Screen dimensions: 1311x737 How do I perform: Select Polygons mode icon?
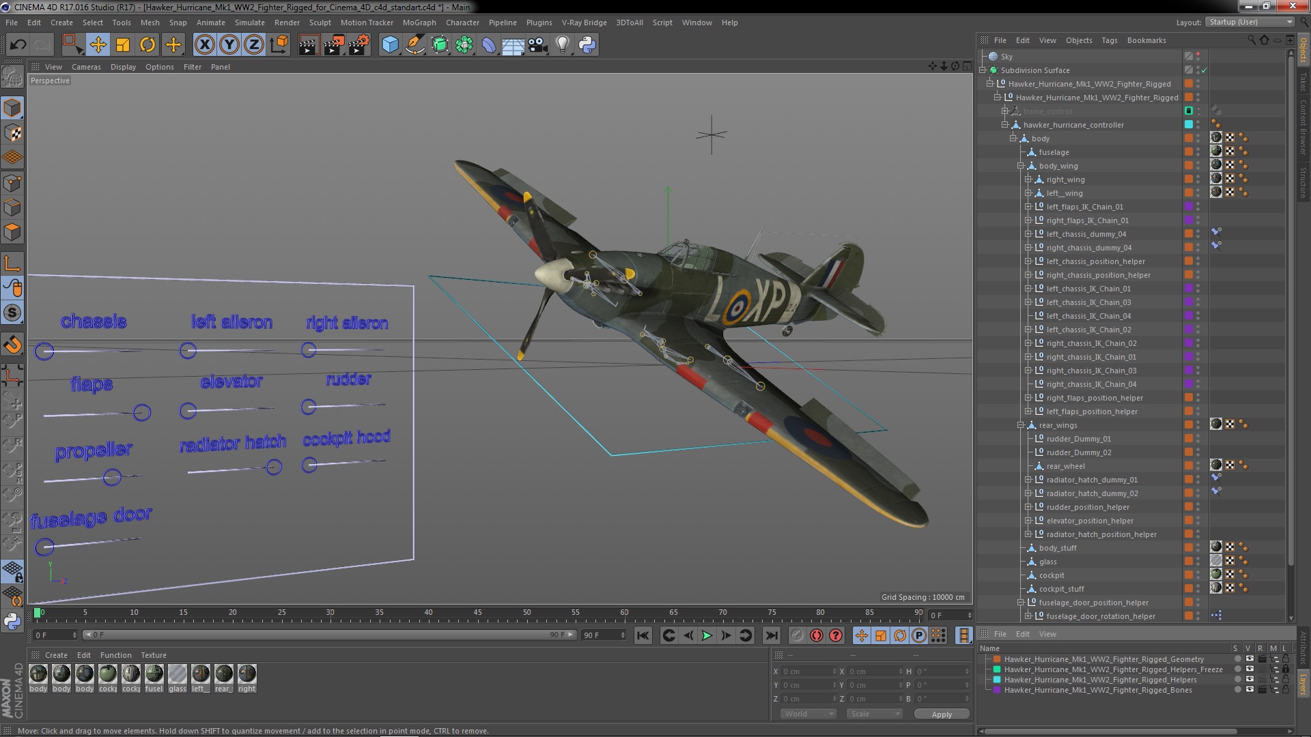point(12,233)
